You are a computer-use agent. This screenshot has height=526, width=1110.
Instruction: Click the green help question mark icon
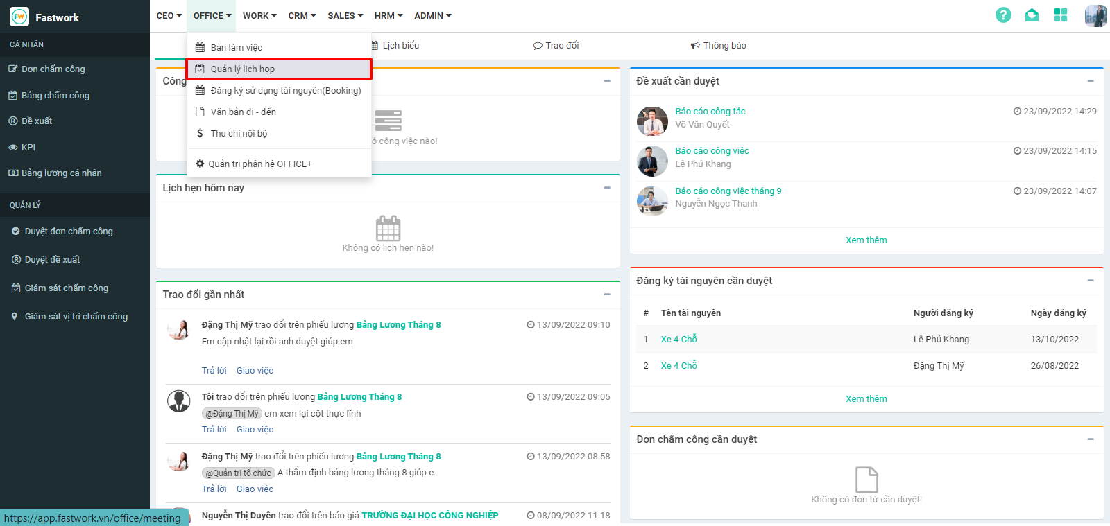point(1003,15)
